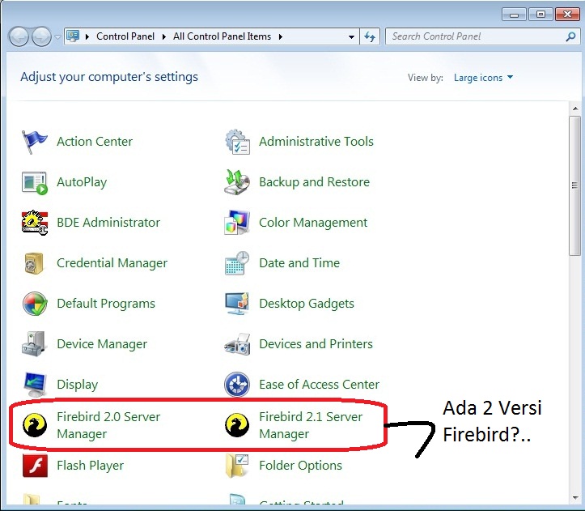
Task: Click the Backup and Restore icon
Action: (x=237, y=182)
